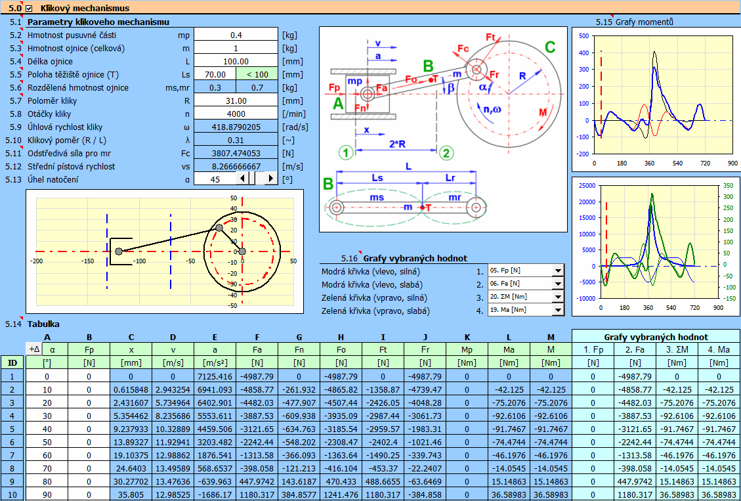
Task: Click a cell 568.6537 in row 8
Action: (x=215, y=469)
